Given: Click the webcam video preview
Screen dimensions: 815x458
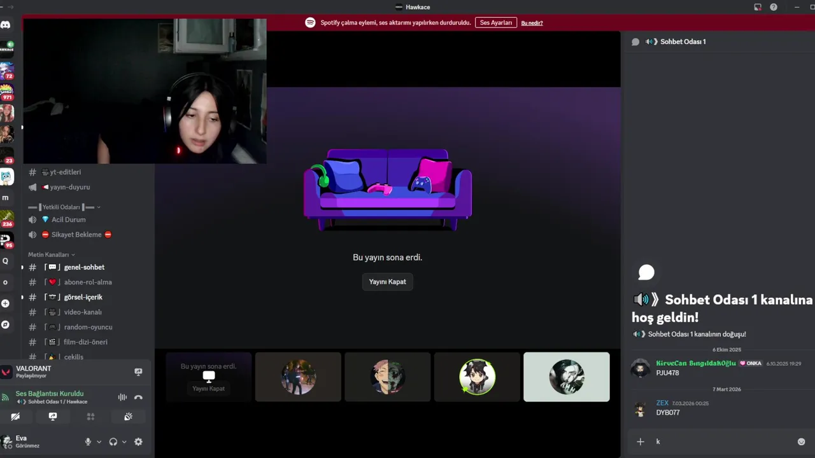Looking at the screenshot, I should (145, 91).
